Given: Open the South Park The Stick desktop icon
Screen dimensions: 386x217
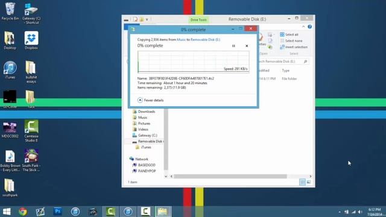Looking at the screenshot, I should pos(31,160).
